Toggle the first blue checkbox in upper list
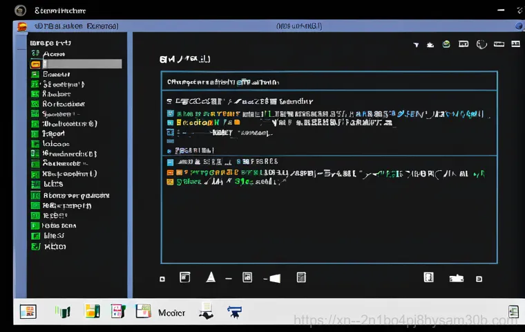Screen dimensions: 525x332 pos(170,113)
